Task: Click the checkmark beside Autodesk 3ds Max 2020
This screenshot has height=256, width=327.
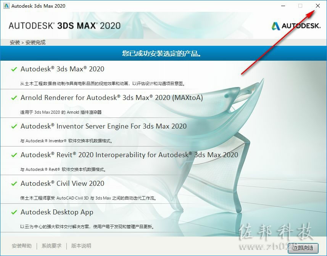Action: coord(14,69)
